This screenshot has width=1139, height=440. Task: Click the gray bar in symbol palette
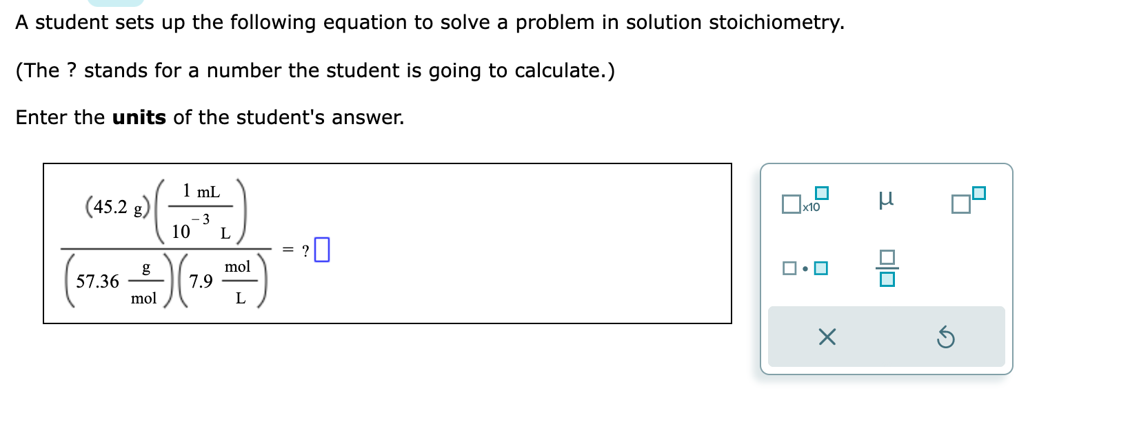(x=886, y=337)
